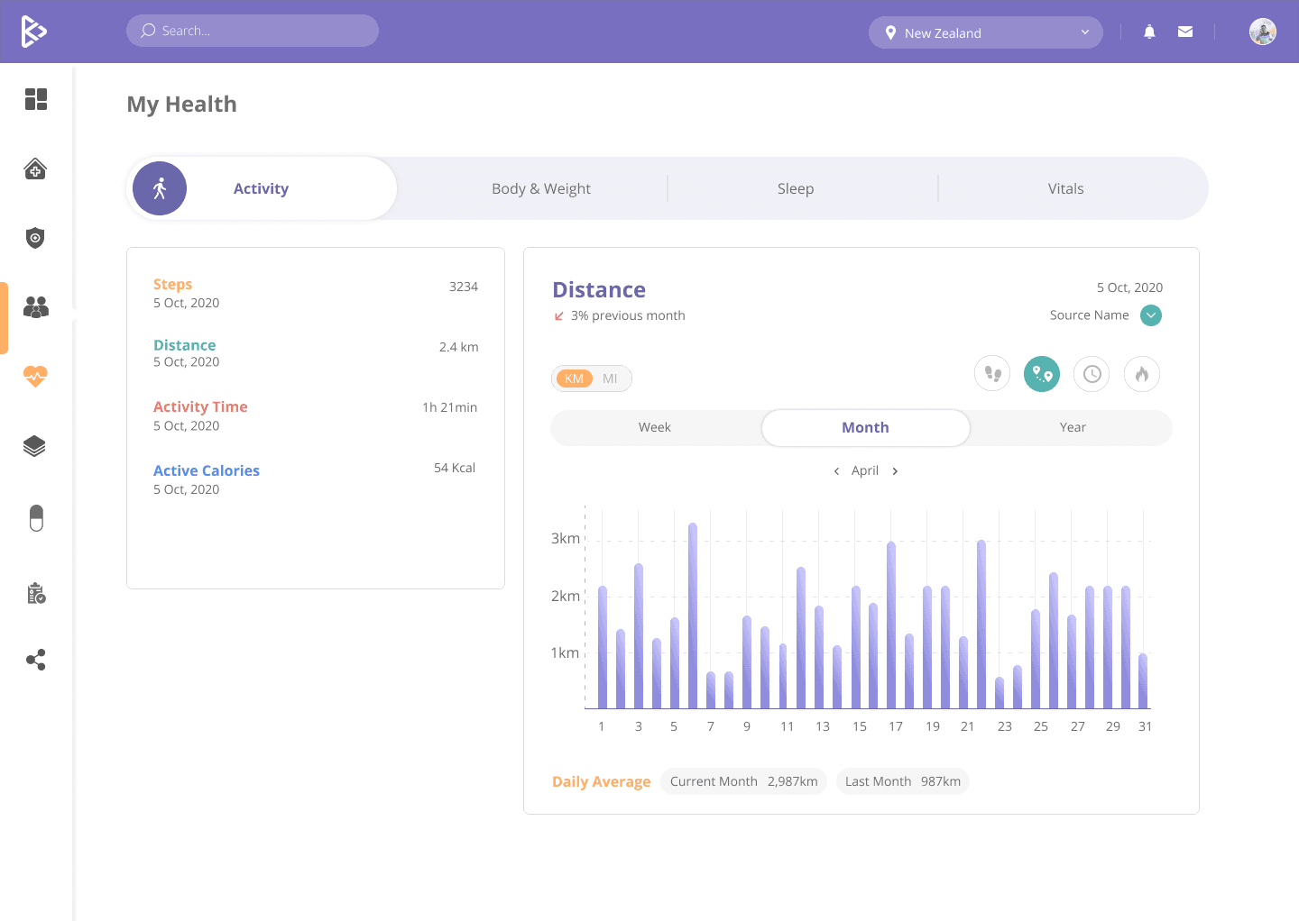Image resolution: width=1299 pixels, height=921 pixels.
Task: Click the Steps entry
Action: (x=172, y=285)
